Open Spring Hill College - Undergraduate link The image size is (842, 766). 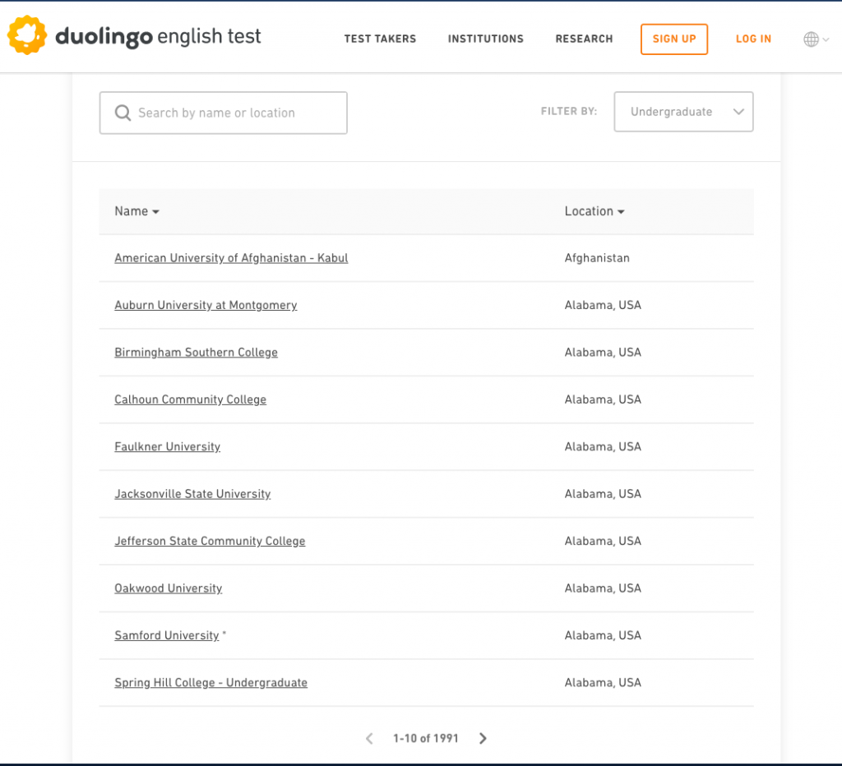210,683
